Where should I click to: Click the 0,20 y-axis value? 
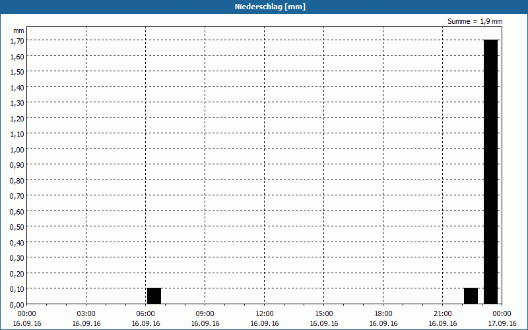17,274
